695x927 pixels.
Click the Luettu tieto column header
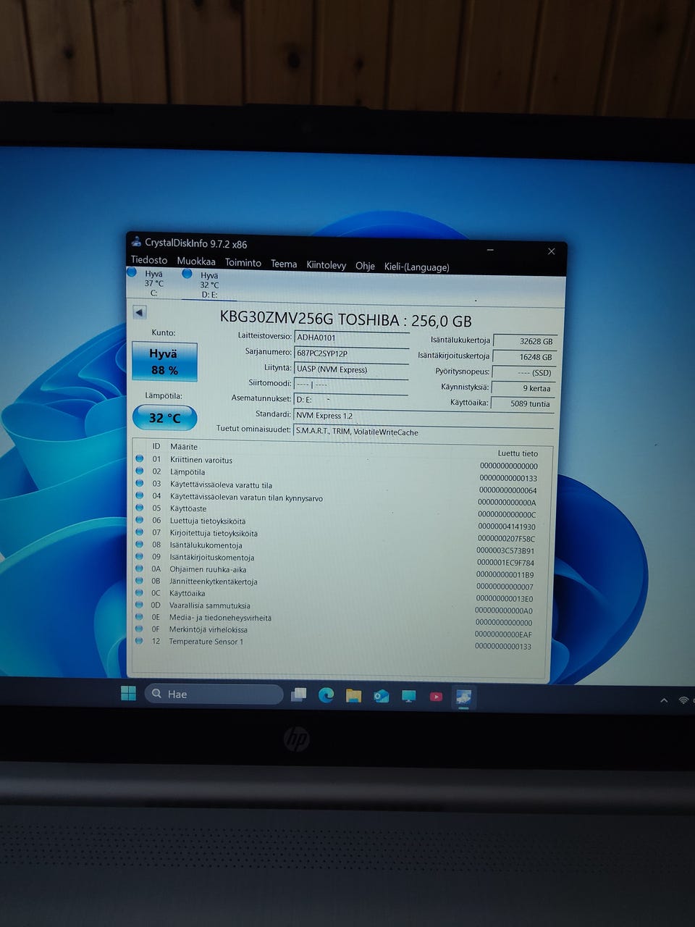(x=518, y=453)
